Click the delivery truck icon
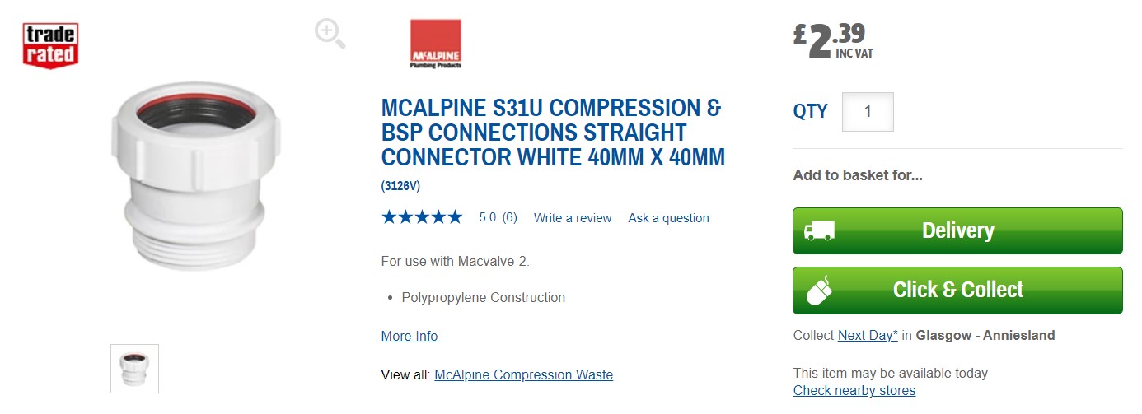 click(x=819, y=230)
